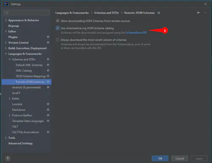Click the project-level settings icon next to the Remote JSON Schemas breadcrumb

(159, 13)
